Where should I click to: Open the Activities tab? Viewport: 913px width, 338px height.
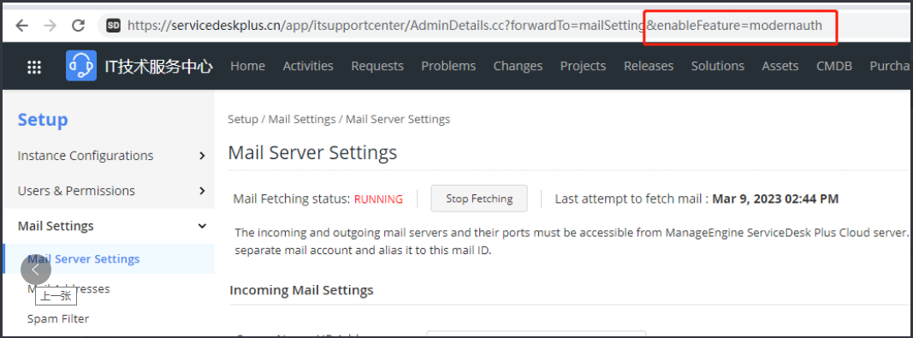[x=308, y=66]
